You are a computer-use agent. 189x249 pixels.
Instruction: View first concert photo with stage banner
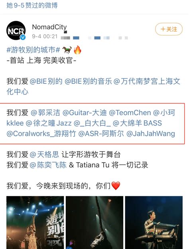click(35, 222)
